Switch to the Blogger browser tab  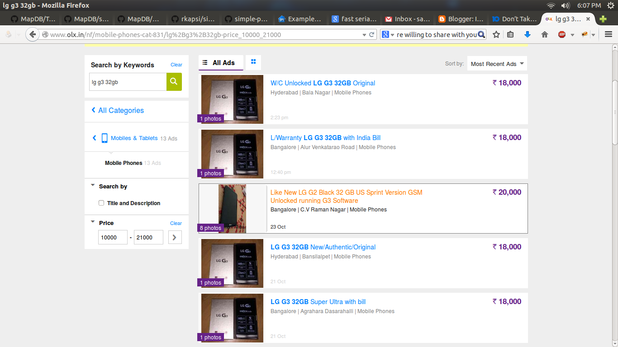pos(461,19)
